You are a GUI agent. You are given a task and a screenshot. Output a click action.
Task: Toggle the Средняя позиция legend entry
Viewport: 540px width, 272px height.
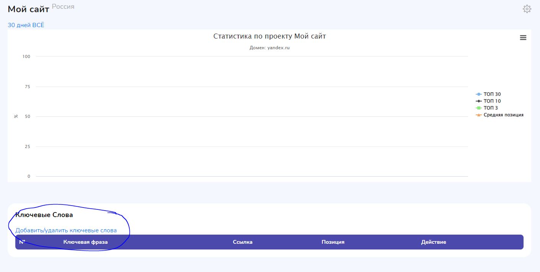(x=503, y=115)
